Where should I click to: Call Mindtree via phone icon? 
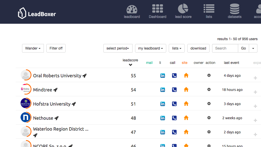174,90
